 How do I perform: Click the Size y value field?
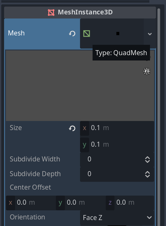click(117, 145)
